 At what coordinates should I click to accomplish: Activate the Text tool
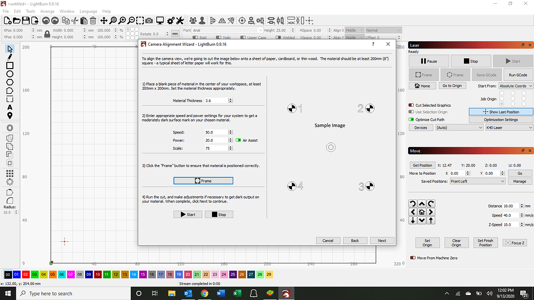pyautogui.click(x=9, y=107)
